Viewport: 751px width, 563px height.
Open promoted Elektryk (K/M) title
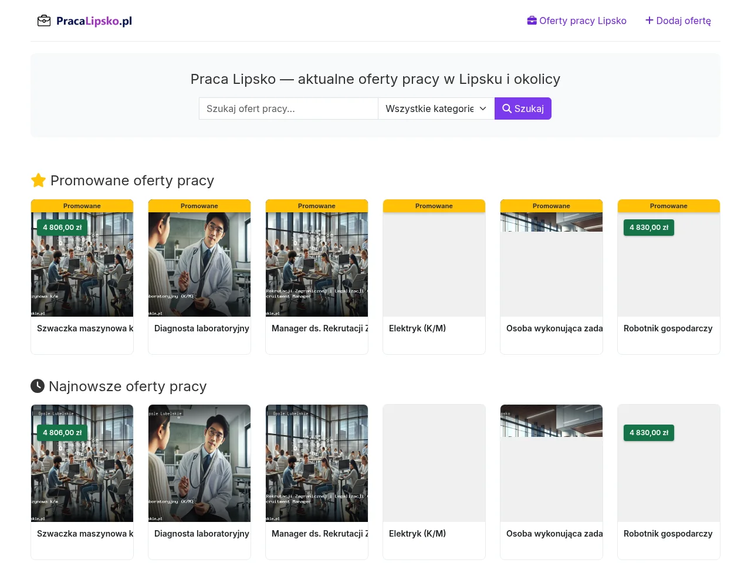click(417, 328)
